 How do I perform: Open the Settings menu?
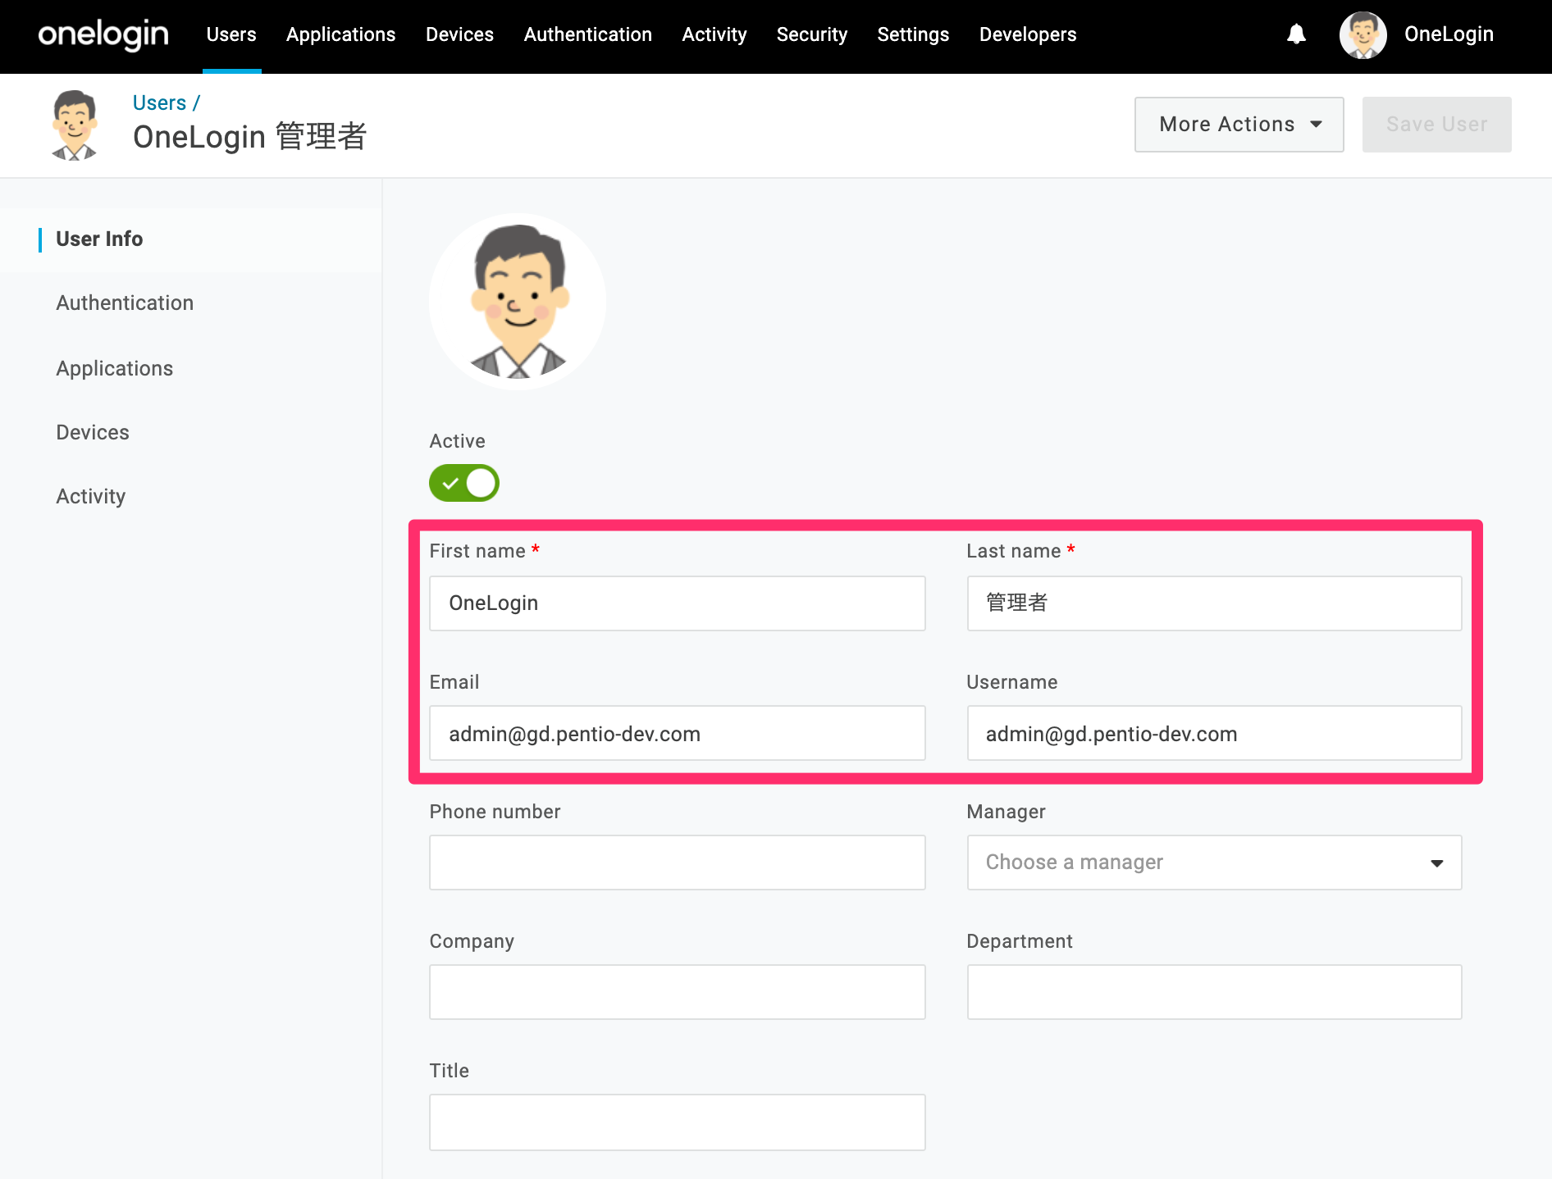tap(913, 34)
